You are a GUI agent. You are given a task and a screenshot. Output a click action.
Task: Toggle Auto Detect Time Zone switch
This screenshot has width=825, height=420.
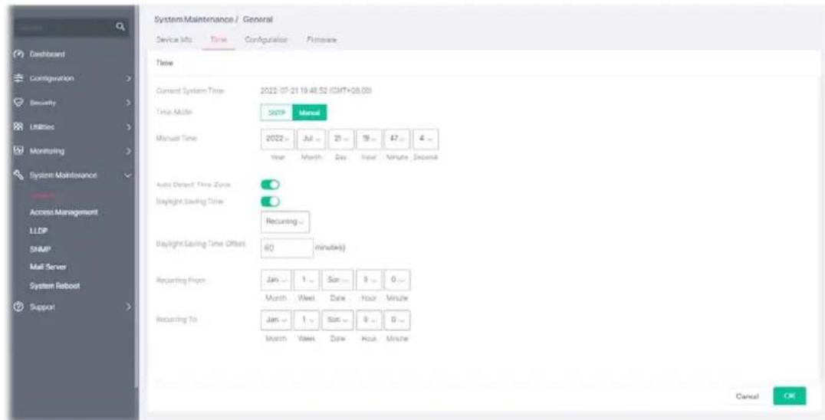point(270,185)
